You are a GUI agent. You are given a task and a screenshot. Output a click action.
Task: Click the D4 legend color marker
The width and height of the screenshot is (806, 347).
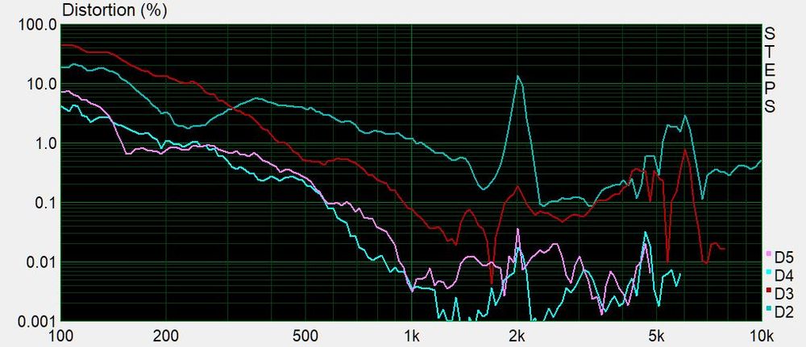[x=769, y=272]
